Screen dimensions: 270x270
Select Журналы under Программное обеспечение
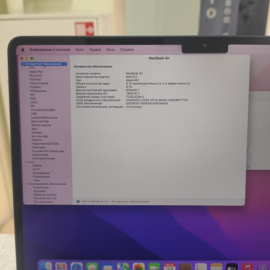(40, 191)
